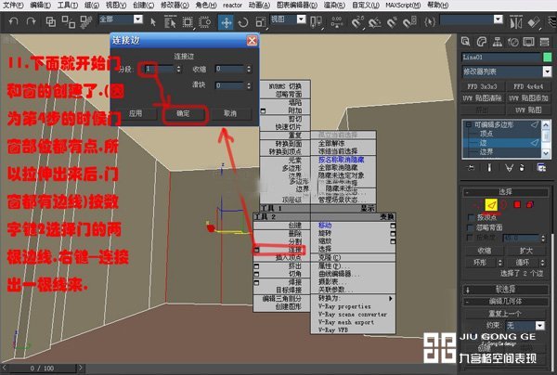Click Show End Result toggle icon
Image resolution: width=557 pixels, height=375 pixels.
tap(489, 168)
